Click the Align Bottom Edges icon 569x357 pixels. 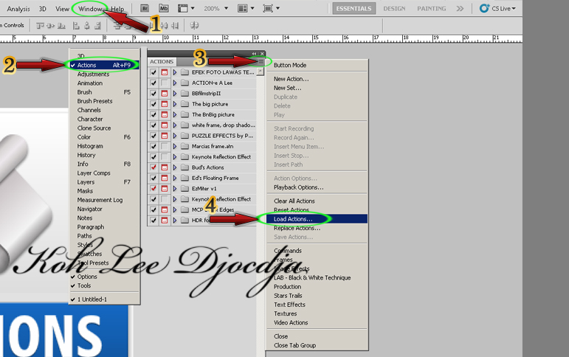[x=62, y=25]
